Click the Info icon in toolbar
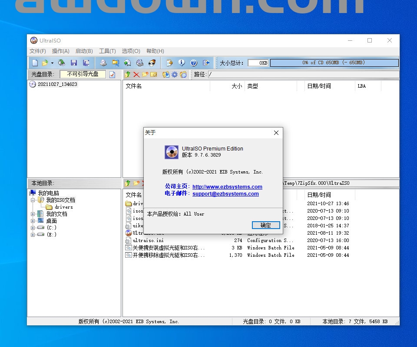The image size is (417, 347). pos(182,63)
